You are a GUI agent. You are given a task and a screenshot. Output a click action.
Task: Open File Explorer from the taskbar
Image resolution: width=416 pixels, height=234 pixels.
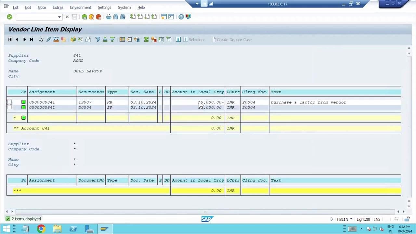57,229
